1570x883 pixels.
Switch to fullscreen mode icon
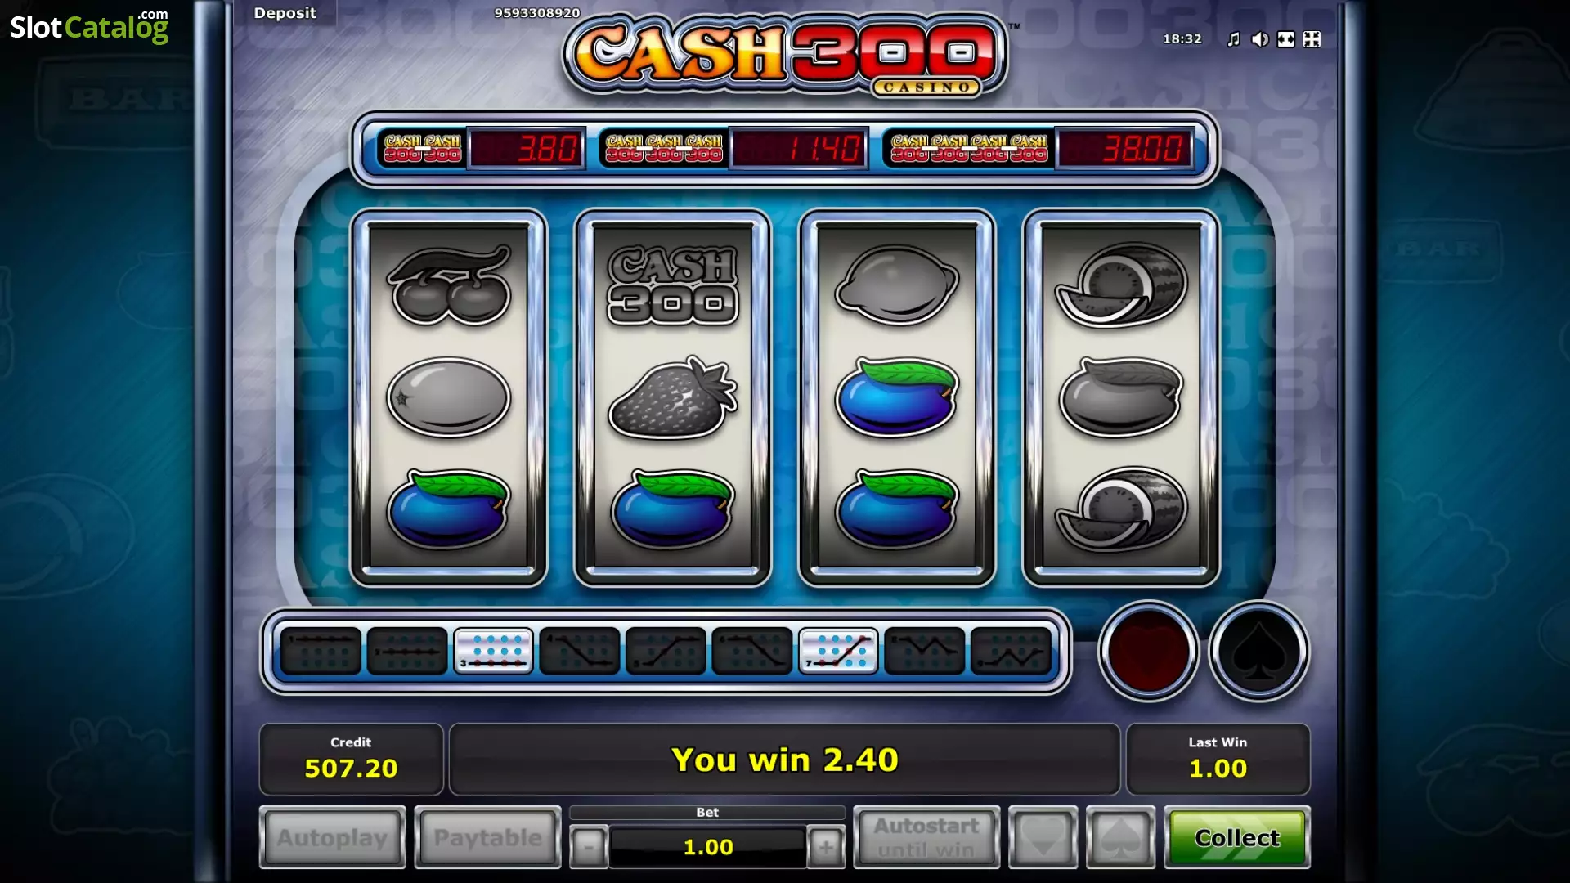[x=1285, y=39]
